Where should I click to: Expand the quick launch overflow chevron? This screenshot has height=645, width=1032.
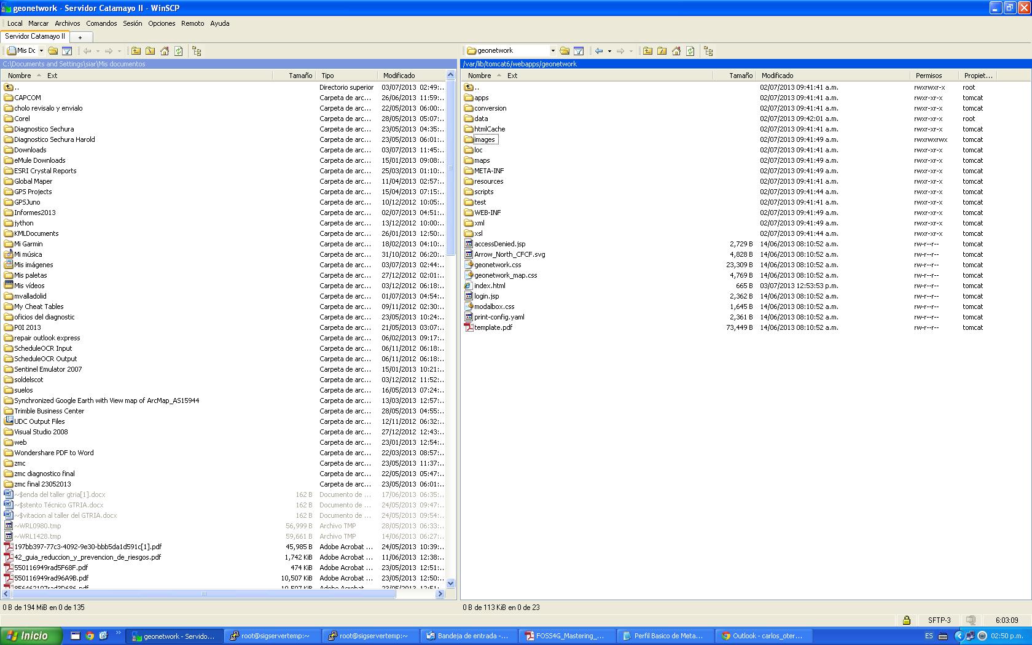[x=118, y=633]
